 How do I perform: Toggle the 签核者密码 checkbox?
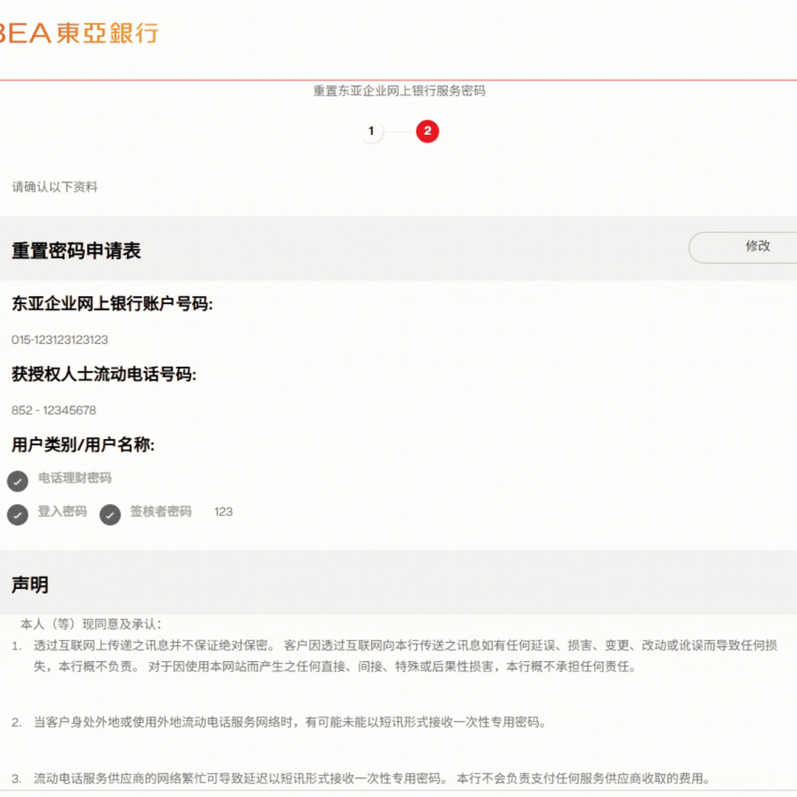pyautogui.click(x=110, y=514)
